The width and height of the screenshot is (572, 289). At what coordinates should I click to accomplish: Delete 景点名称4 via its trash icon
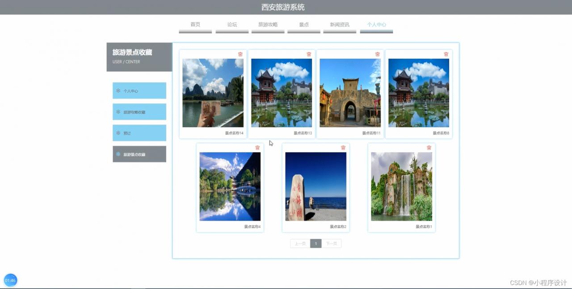257,147
